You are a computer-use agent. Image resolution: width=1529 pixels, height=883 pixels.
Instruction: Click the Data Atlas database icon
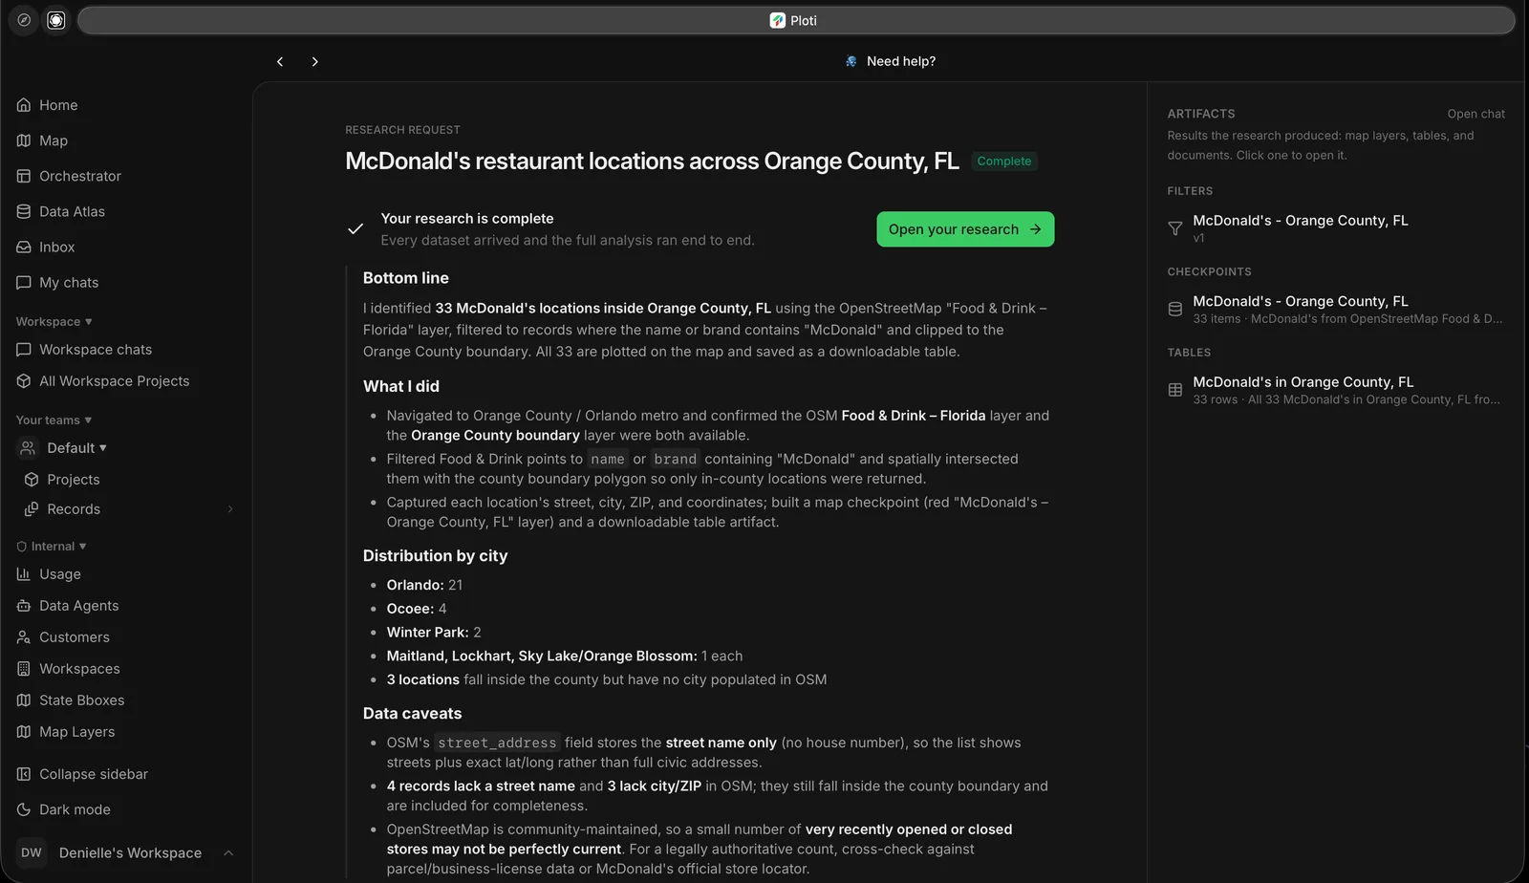(24, 211)
